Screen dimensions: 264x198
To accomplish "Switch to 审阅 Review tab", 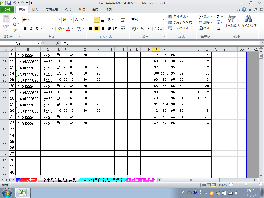I will (95, 10).
